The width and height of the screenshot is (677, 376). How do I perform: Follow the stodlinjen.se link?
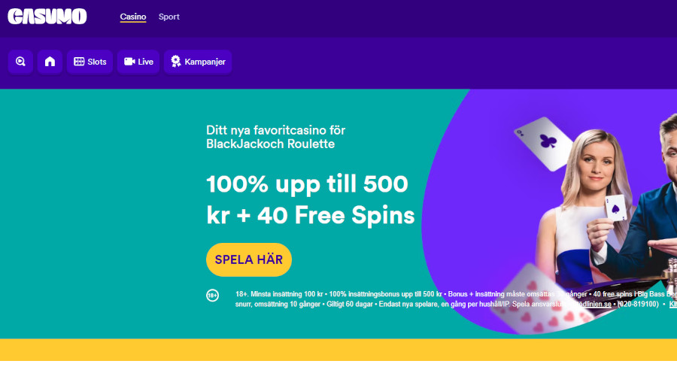[591, 304]
